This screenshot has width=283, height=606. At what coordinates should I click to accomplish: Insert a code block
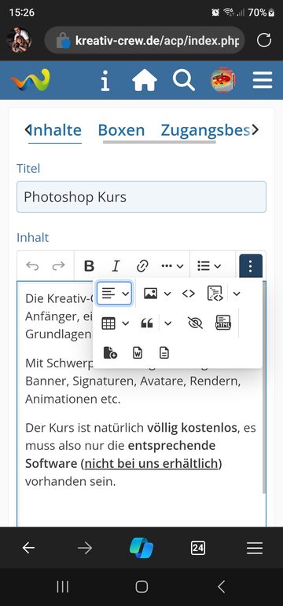(215, 294)
